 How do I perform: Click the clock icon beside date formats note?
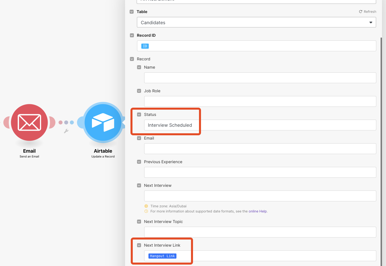[x=146, y=211]
